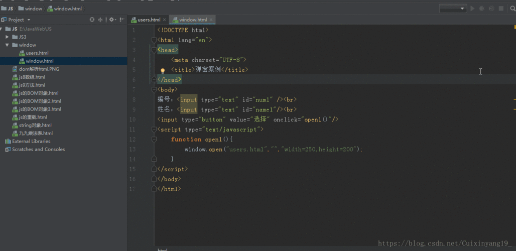Click window.html in navigation breadcrumb

[64, 9]
